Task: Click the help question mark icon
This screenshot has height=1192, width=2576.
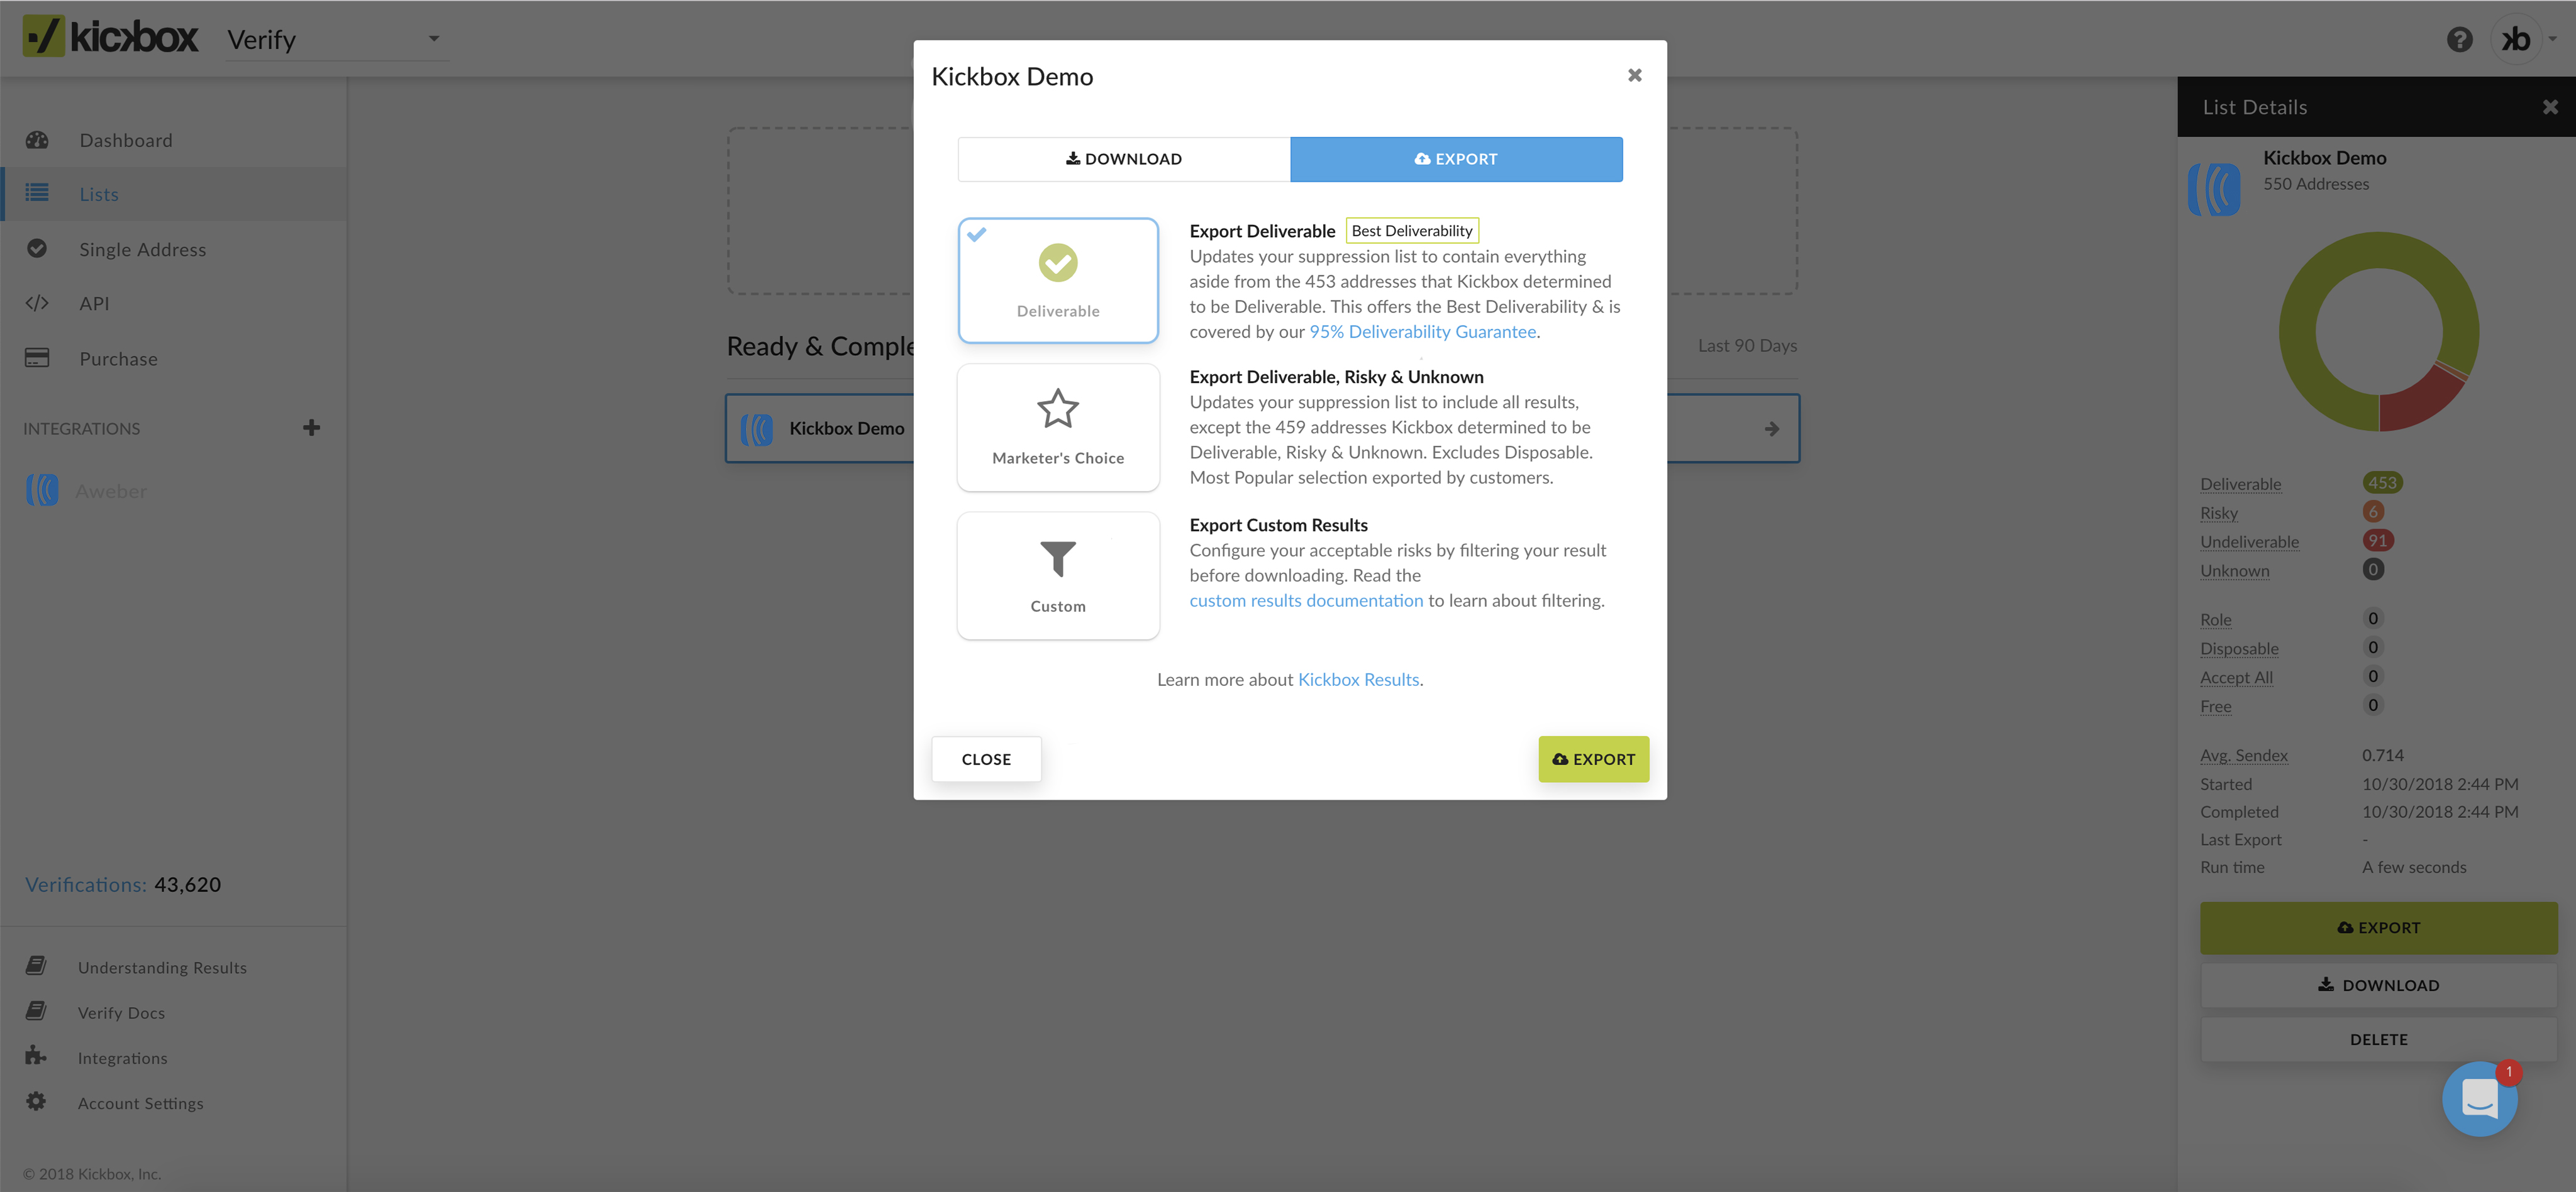Action: point(2459,39)
